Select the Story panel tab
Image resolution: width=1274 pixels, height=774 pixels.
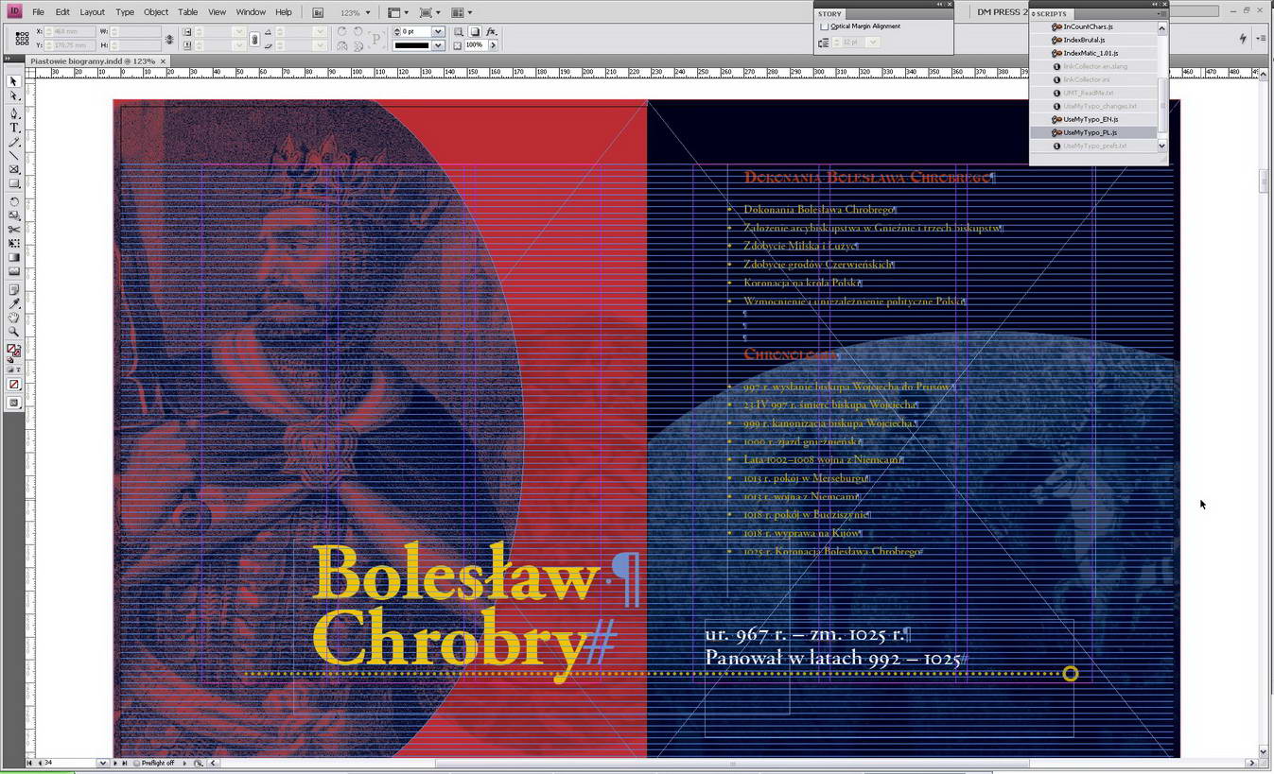click(x=830, y=14)
